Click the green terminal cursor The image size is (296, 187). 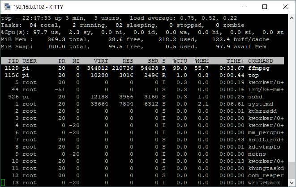click(x=3, y=183)
